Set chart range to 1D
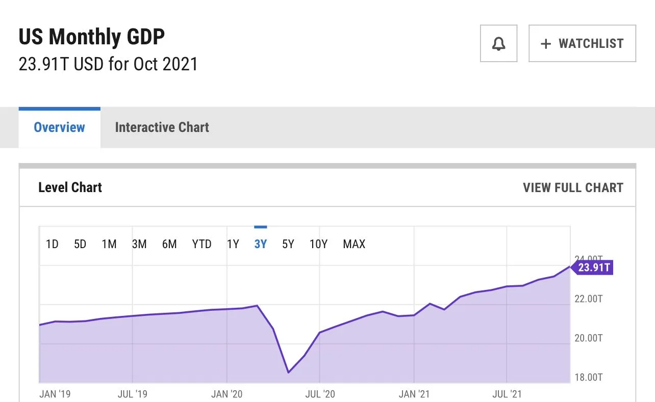This screenshot has width=655, height=402. (52, 245)
